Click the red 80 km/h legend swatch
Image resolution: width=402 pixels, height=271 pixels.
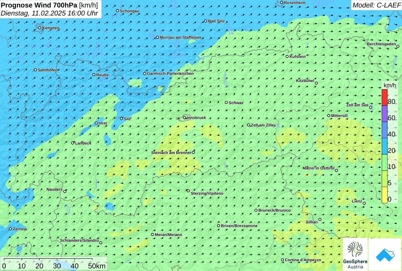(x=384, y=98)
